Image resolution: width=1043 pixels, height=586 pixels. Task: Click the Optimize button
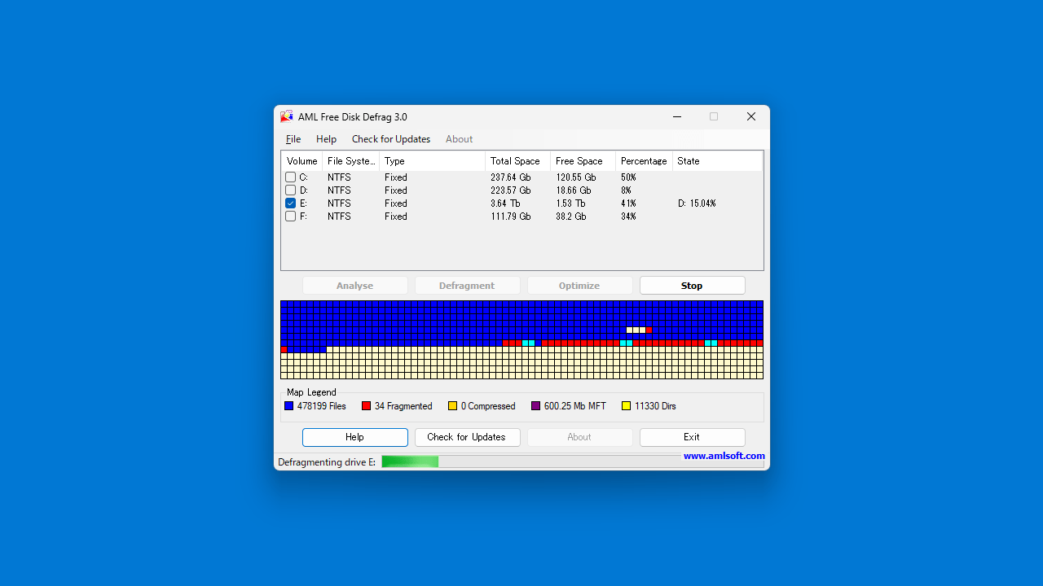point(579,286)
